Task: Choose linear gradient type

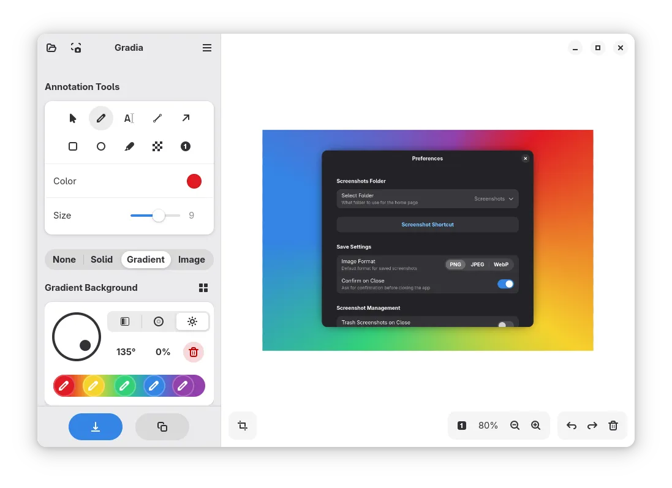Action: (x=125, y=322)
